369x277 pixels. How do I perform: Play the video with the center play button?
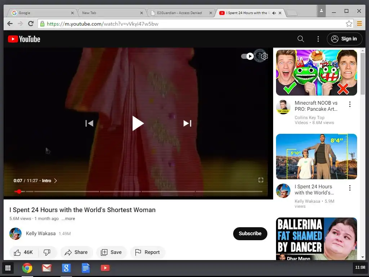(x=138, y=123)
